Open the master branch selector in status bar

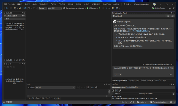[x=142, y=102]
